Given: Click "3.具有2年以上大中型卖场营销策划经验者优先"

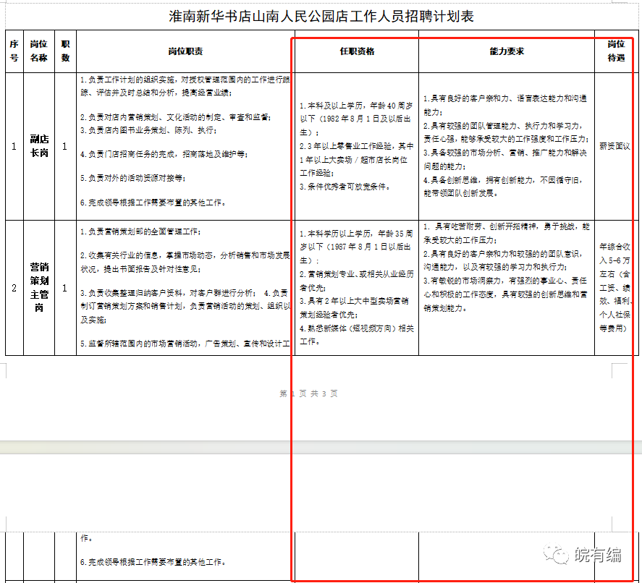Looking at the screenshot, I should point(354,307).
